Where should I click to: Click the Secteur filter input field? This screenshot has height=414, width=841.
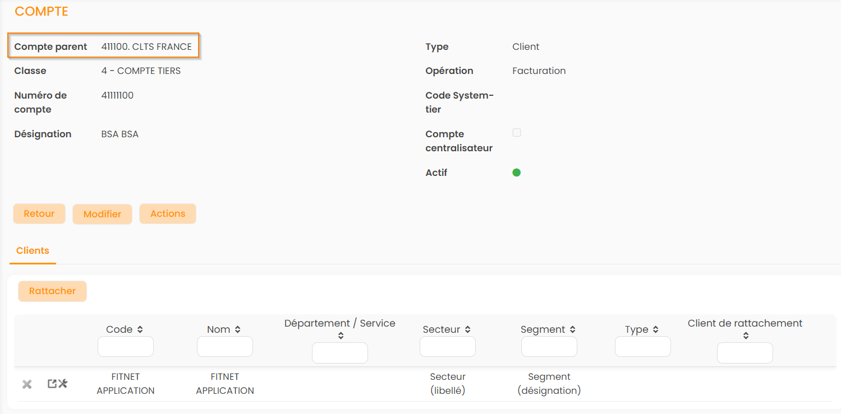(x=448, y=347)
